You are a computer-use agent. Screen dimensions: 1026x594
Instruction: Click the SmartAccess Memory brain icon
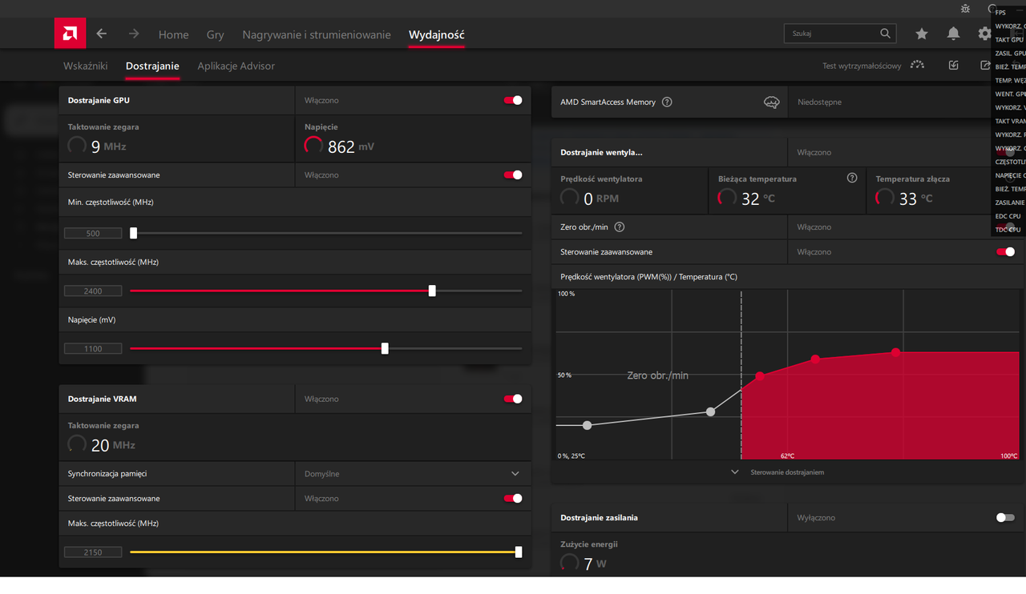[771, 102]
